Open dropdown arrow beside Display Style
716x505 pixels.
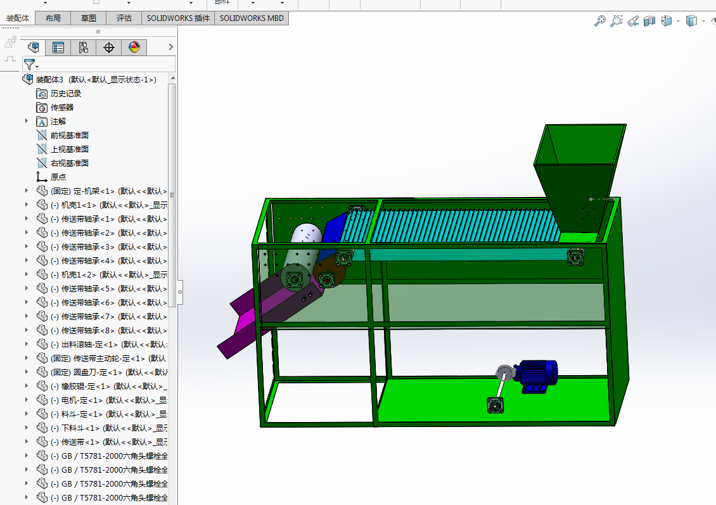(x=703, y=21)
